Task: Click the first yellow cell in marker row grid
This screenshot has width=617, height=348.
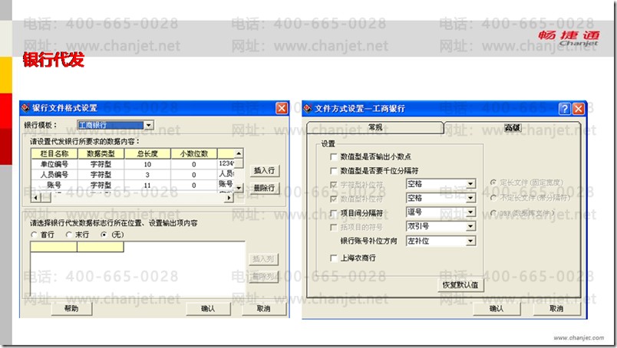Action: pyautogui.click(x=54, y=247)
